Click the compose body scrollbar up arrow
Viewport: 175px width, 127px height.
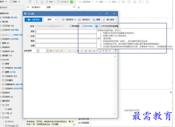point(115,57)
